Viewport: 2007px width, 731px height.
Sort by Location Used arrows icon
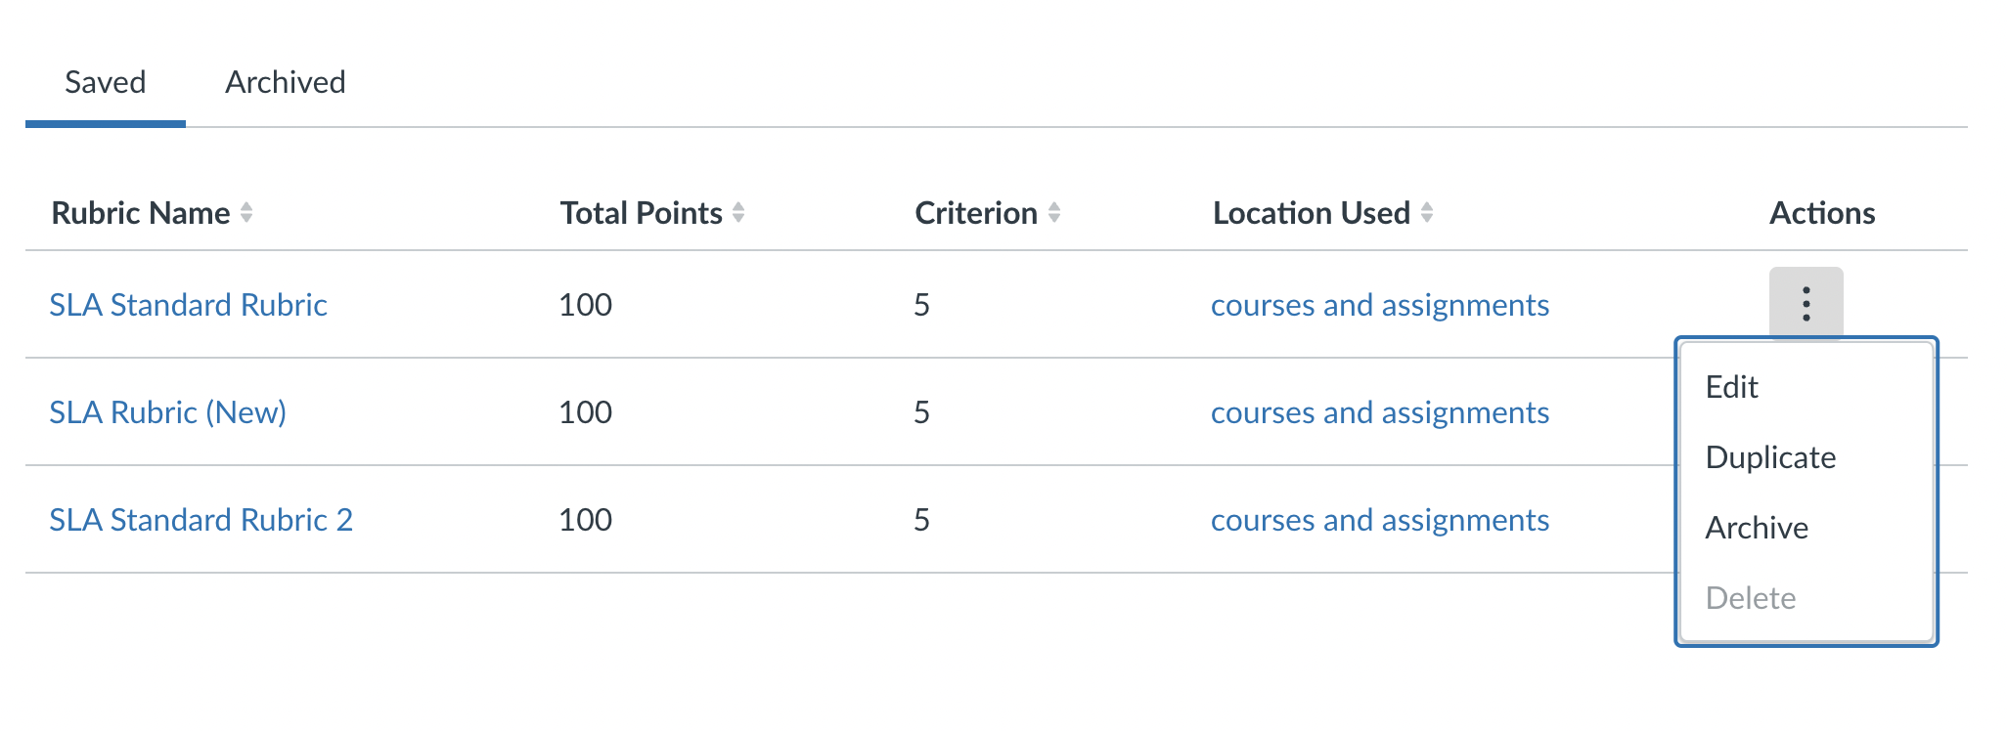1427,212
